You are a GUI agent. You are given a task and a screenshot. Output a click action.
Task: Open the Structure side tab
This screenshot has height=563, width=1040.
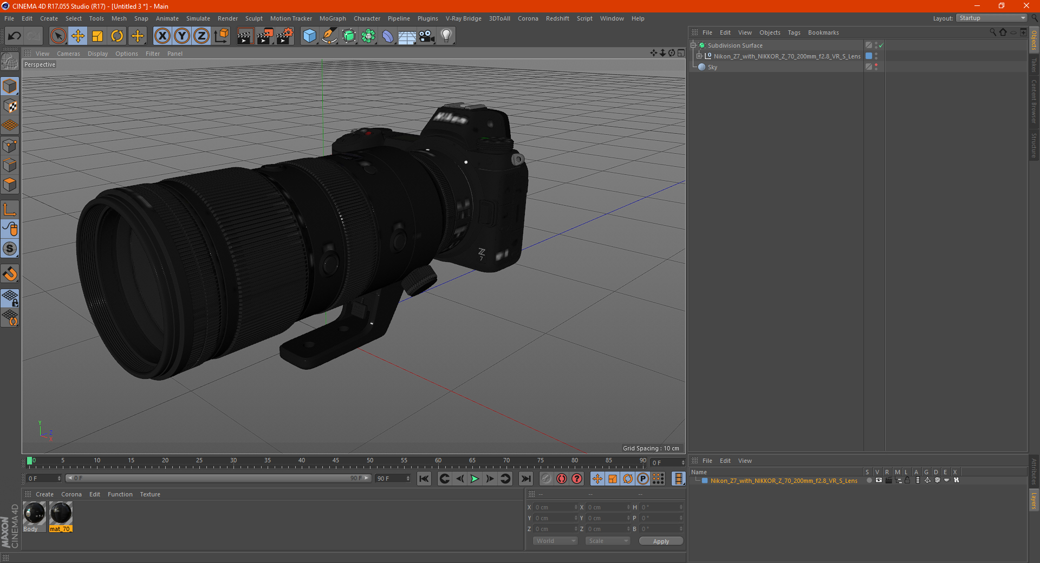(1034, 145)
